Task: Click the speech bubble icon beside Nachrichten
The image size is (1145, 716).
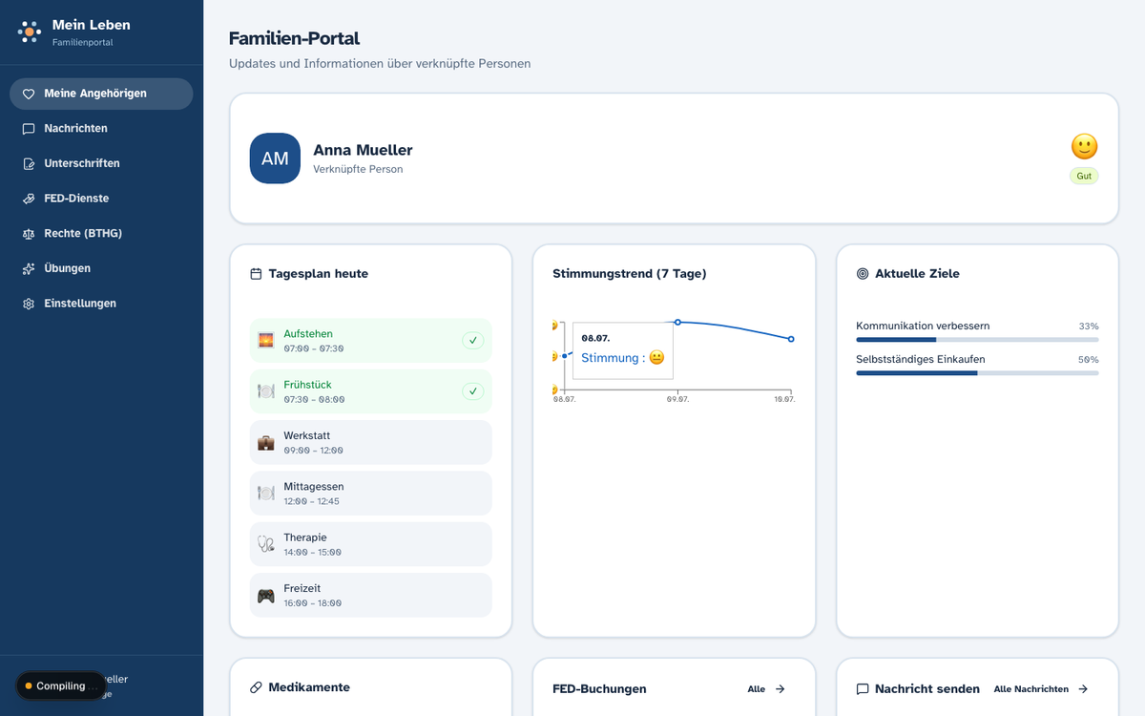Action: [29, 129]
